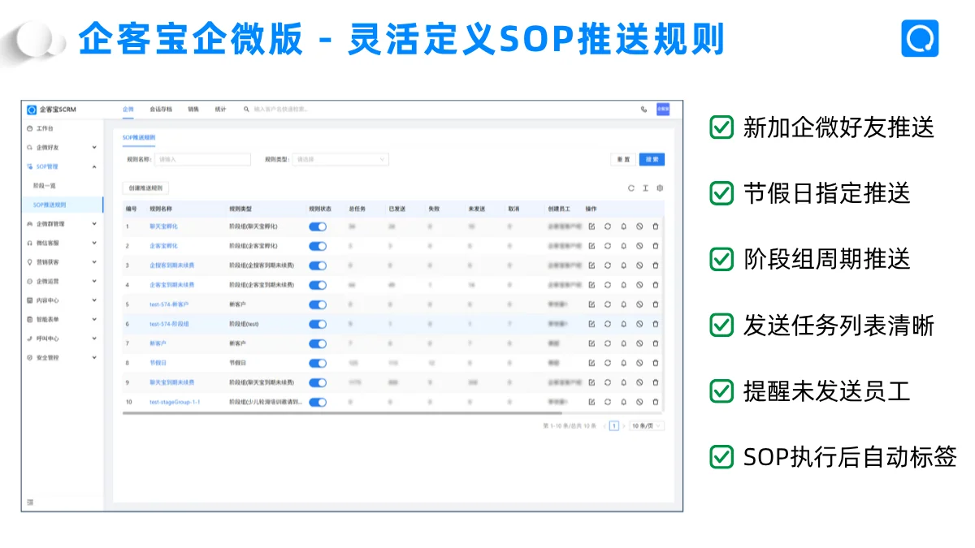Click the bell reminder icon for 企搜客到期未续费
The width and height of the screenshot is (975, 548).
point(623,265)
